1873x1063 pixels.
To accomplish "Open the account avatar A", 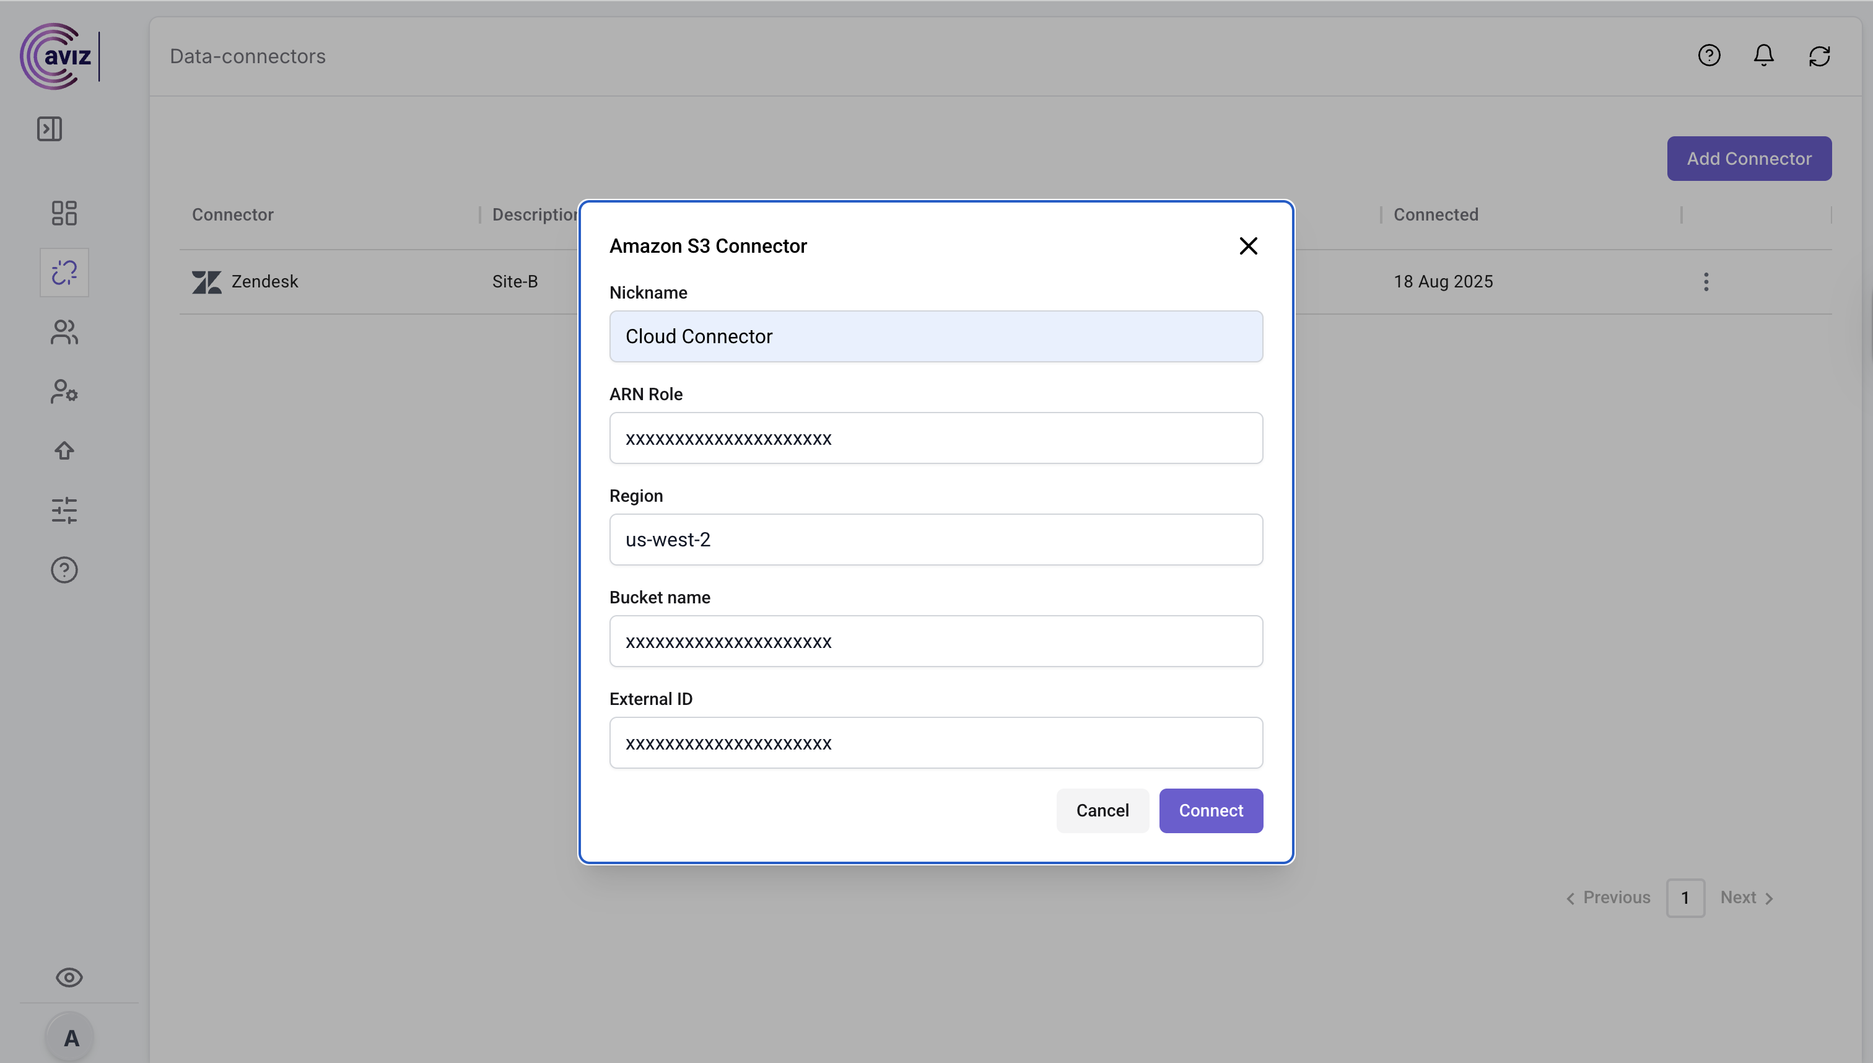I will click(x=71, y=1038).
